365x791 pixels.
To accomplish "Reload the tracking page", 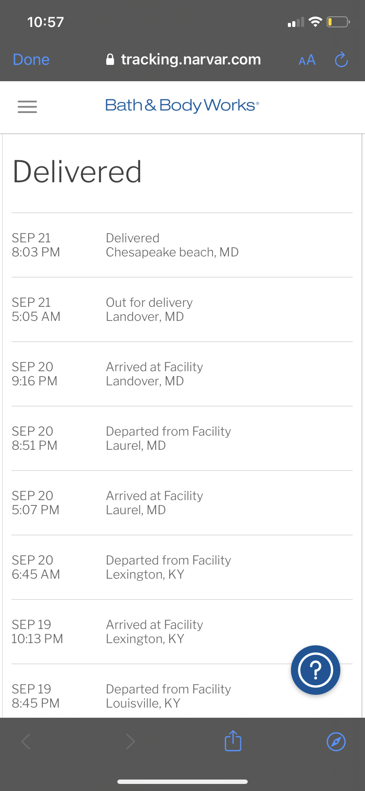I will click(341, 60).
